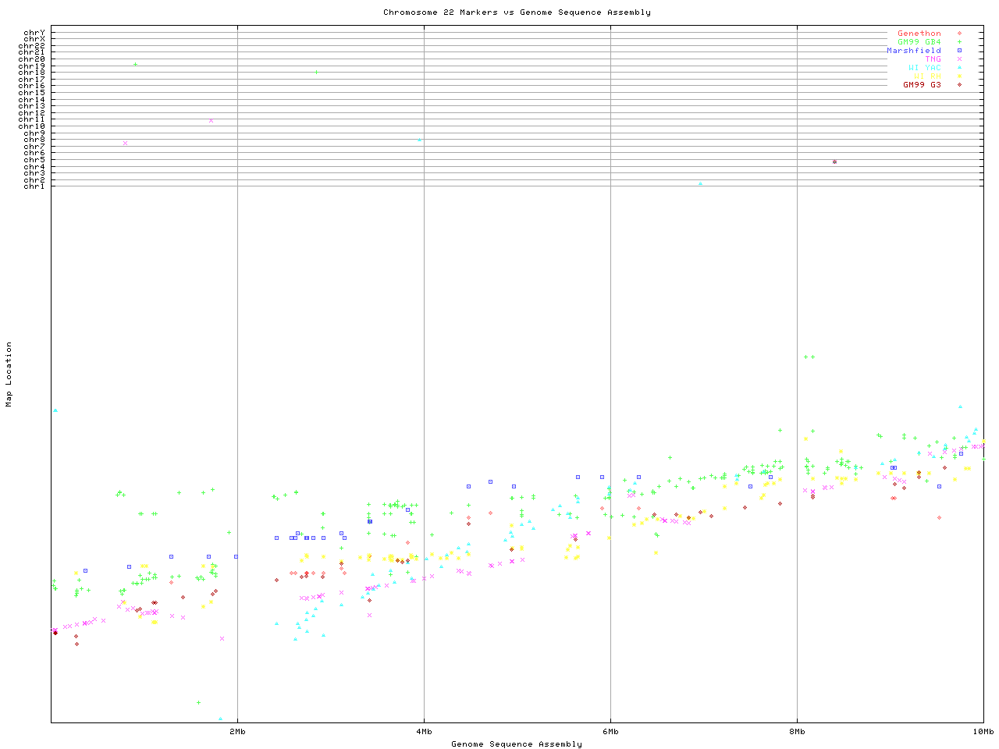The width and height of the screenshot is (999, 749).
Task: Select the chr22 label on the y-axis
Action: pos(32,45)
